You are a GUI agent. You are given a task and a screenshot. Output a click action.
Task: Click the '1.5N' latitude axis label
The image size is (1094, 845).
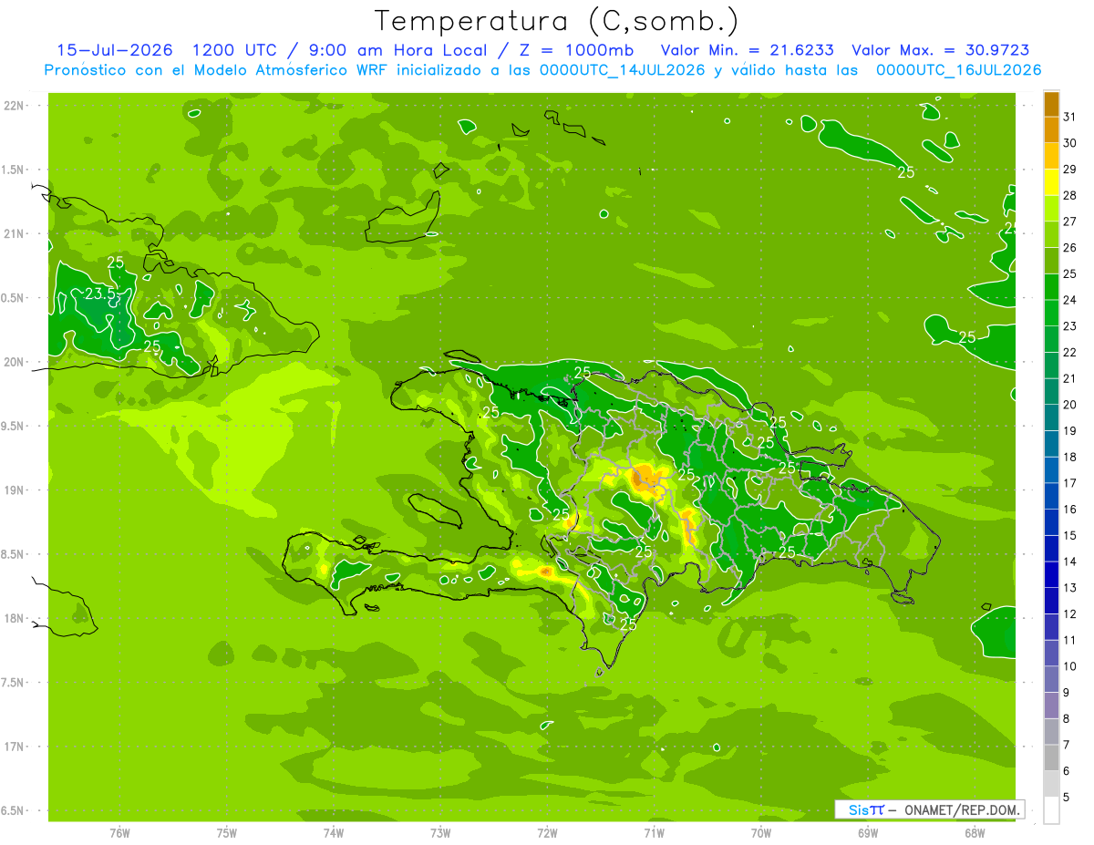click(14, 170)
